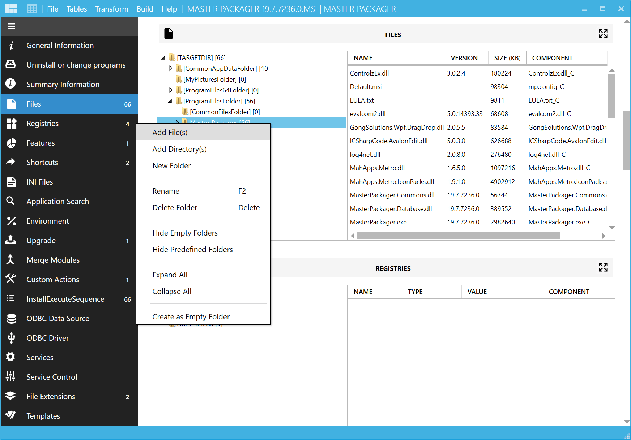Image resolution: width=631 pixels, height=440 pixels.
Task: Click the hamburger menu icon in sidebar
Action: (x=12, y=26)
